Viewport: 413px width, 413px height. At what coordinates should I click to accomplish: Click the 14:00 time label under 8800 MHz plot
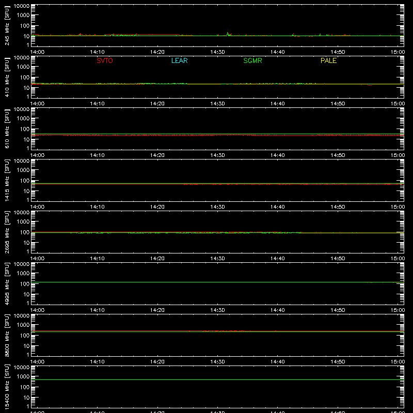37,362
